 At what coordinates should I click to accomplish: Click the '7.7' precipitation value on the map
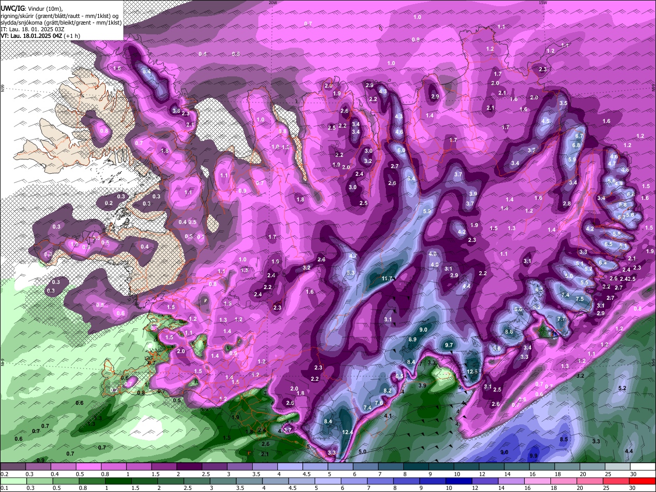click(x=561, y=319)
